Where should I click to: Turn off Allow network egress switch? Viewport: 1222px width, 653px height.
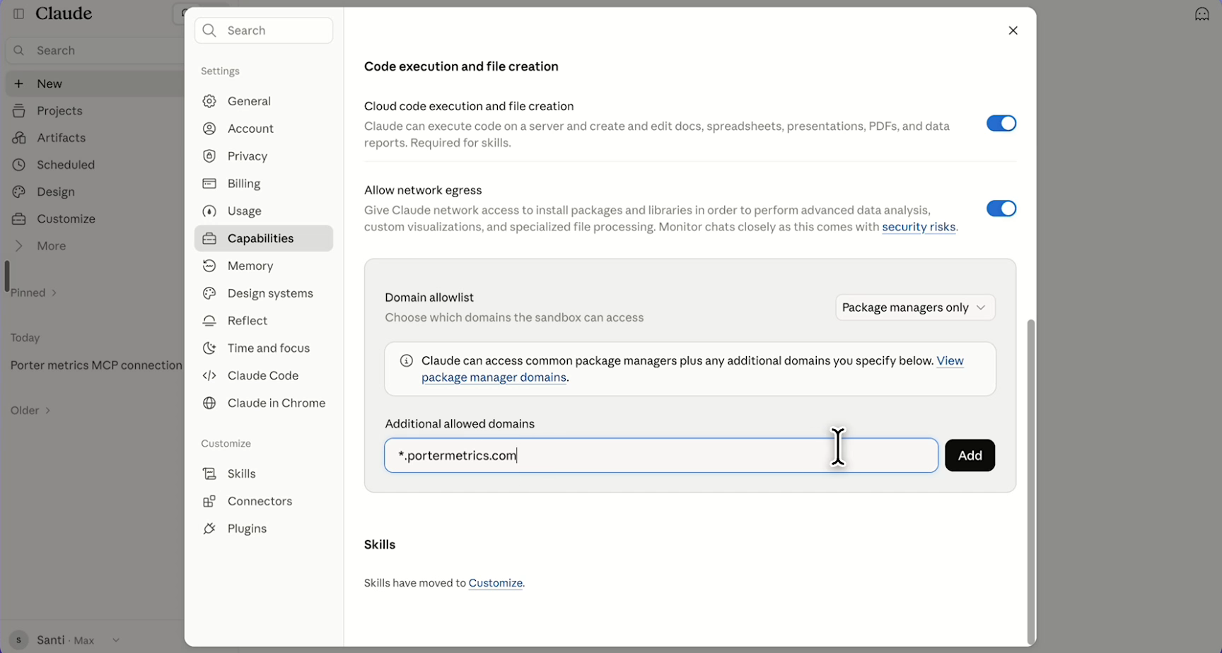1001,208
